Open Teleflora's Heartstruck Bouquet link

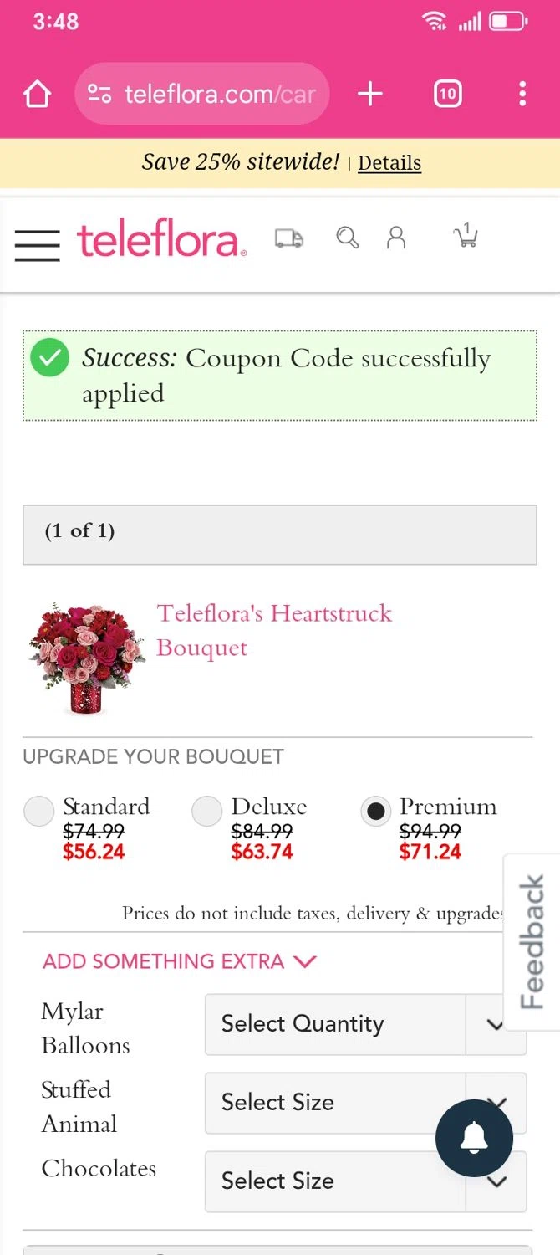(274, 630)
